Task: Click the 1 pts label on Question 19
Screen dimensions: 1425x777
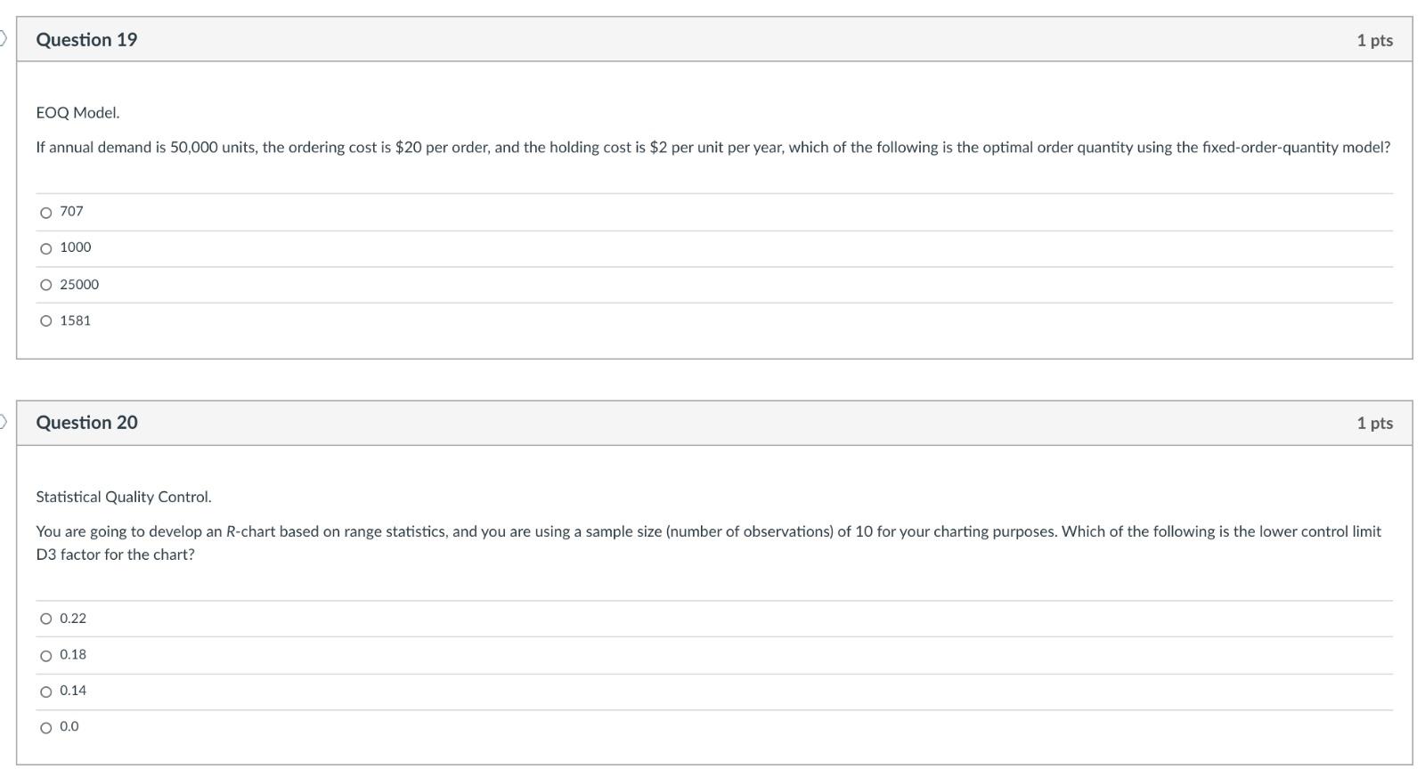Action: 1376,39
